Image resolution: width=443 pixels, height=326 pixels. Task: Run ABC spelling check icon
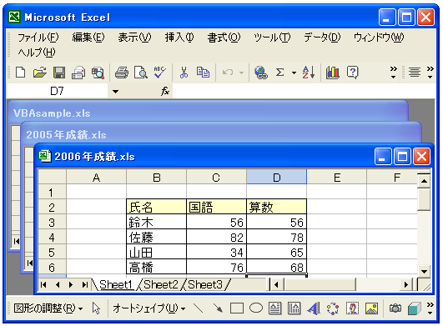(159, 72)
